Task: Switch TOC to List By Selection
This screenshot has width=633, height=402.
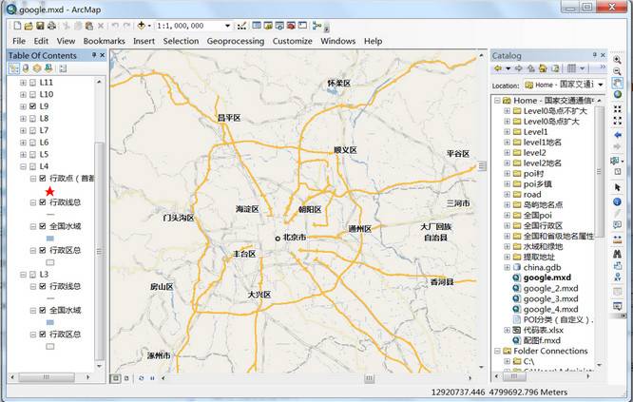Action: [x=48, y=68]
